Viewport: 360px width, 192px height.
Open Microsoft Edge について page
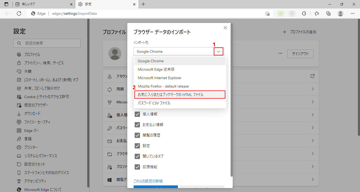tap(39, 189)
